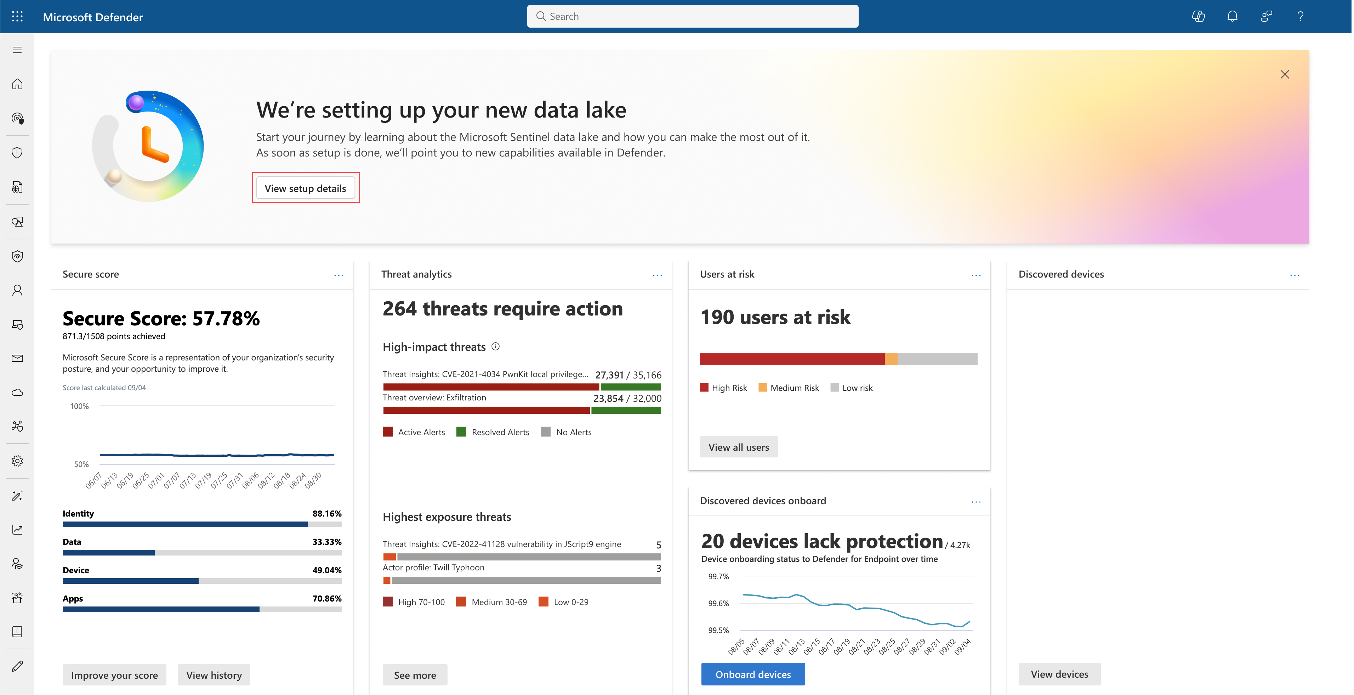Open notifications bell icon

coord(1232,16)
